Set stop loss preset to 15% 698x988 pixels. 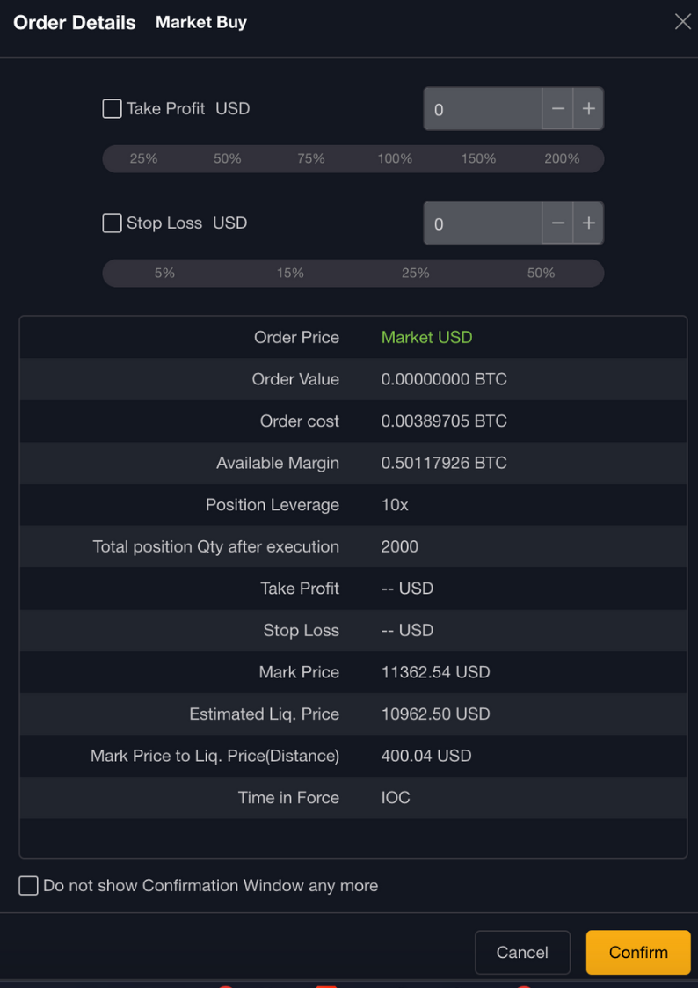click(290, 274)
